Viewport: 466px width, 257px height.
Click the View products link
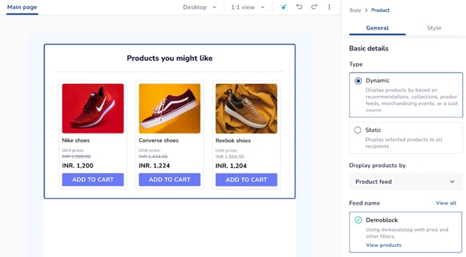[x=383, y=245]
